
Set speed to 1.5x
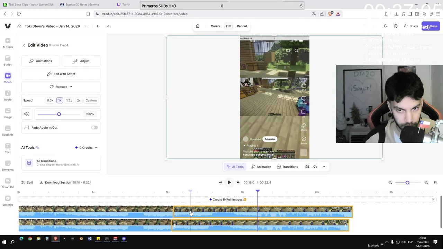pos(69,100)
